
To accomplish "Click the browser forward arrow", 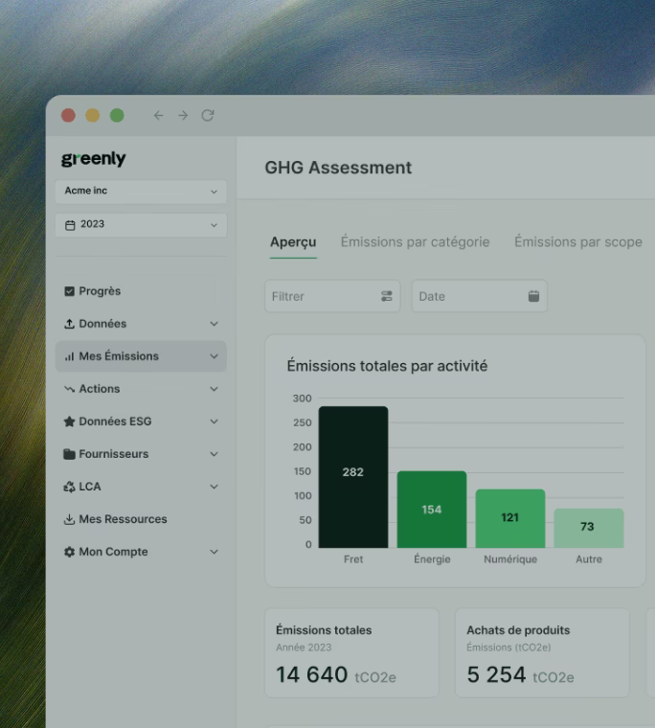I will point(183,115).
